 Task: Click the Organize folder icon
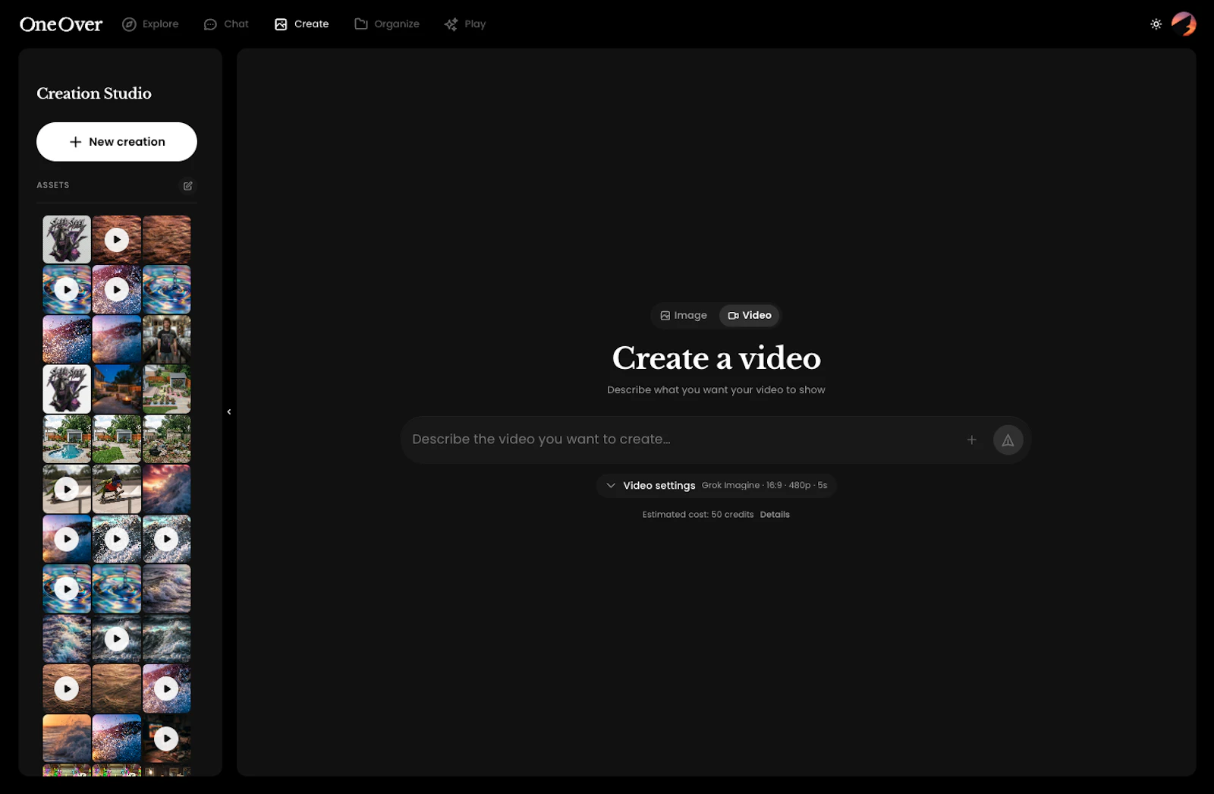361,24
